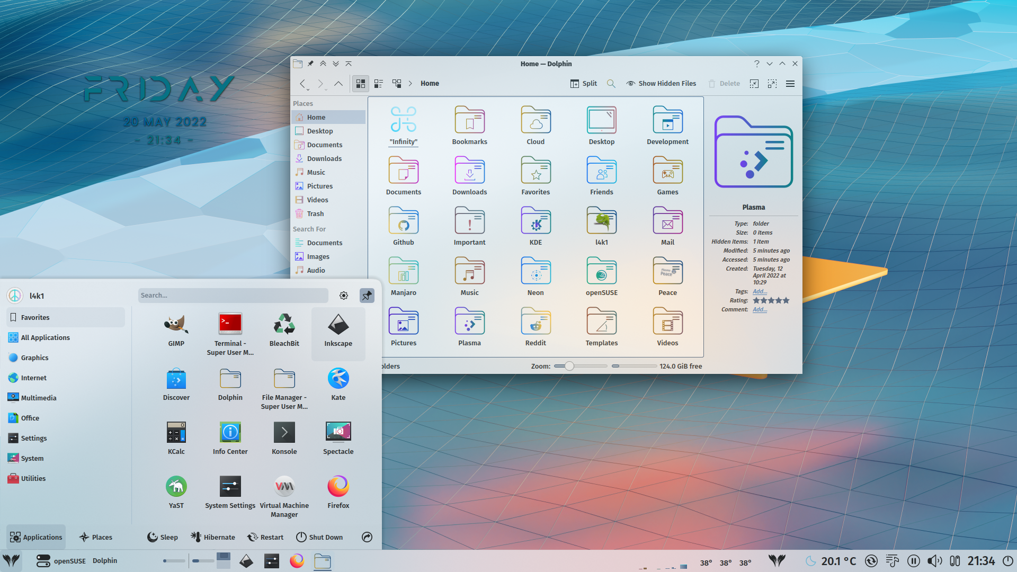
Task: Switch Dolphin to details view mode
Action: pyautogui.click(x=378, y=83)
